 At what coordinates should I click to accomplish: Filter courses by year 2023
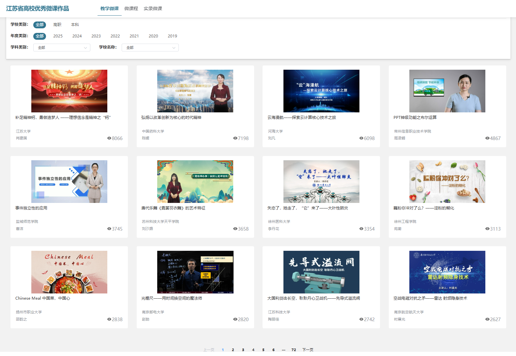[96, 36]
